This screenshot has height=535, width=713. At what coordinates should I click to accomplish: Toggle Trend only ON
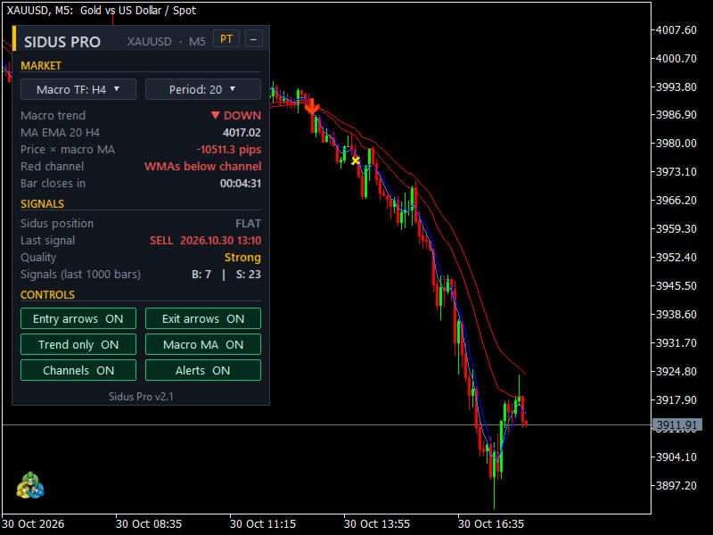78,344
